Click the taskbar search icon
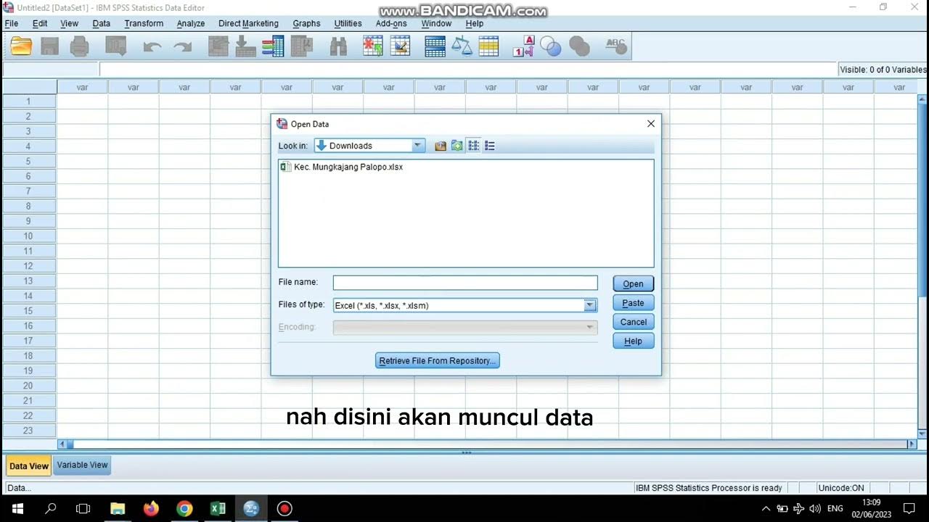The width and height of the screenshot is (929, 522). pyautogui.click(x=51, y=508)
